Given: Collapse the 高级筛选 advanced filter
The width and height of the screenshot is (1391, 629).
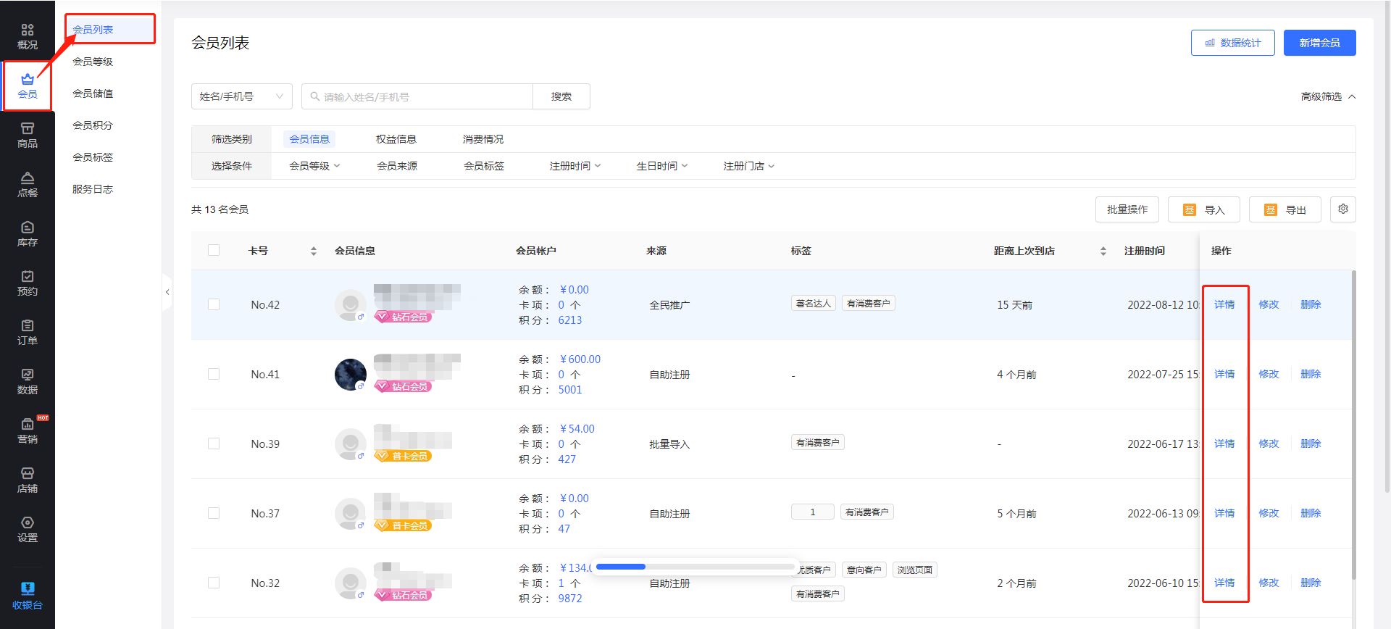Looking at the screenshot, I should click(1328, 96).
